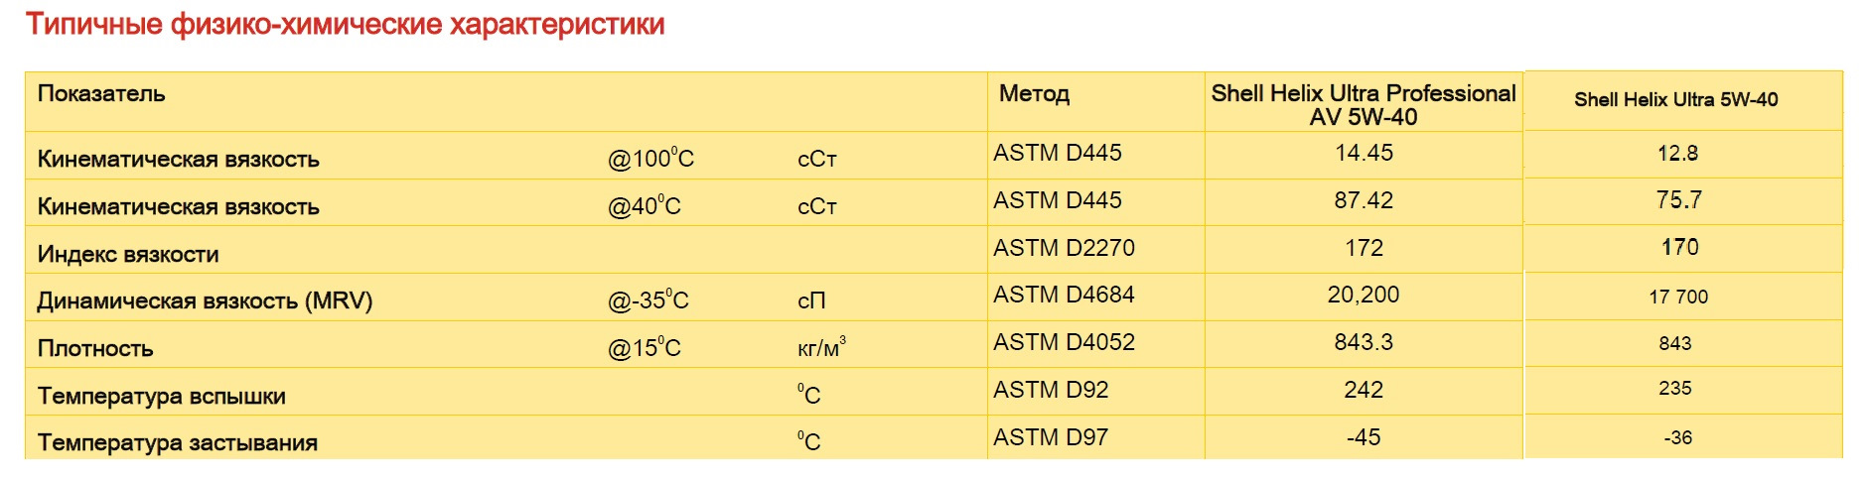Click the 12.8 viscosity value cell
Viewport: 1869px width, 480px height.
[x=1677, y=154]
